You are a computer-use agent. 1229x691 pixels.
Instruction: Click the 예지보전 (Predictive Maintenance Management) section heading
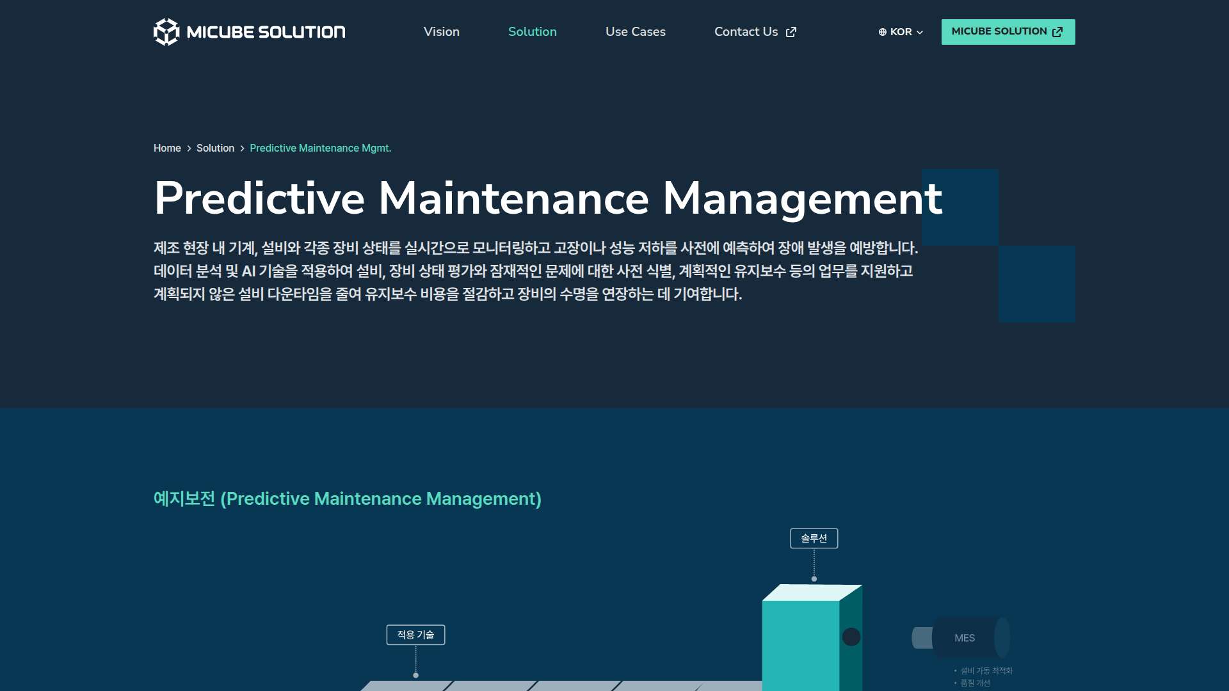348,499
